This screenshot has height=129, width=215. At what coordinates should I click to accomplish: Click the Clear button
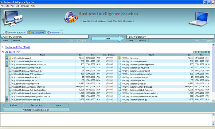pyautogui.click(x=59, y=105)
